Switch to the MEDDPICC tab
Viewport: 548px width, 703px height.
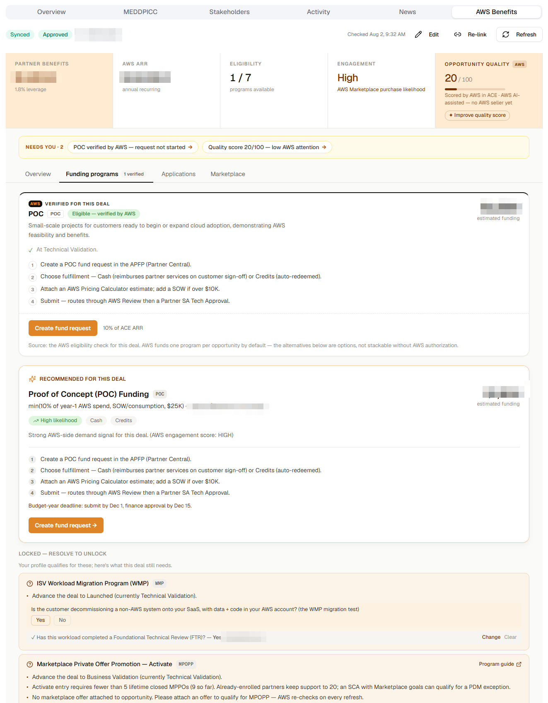(140, 12)
